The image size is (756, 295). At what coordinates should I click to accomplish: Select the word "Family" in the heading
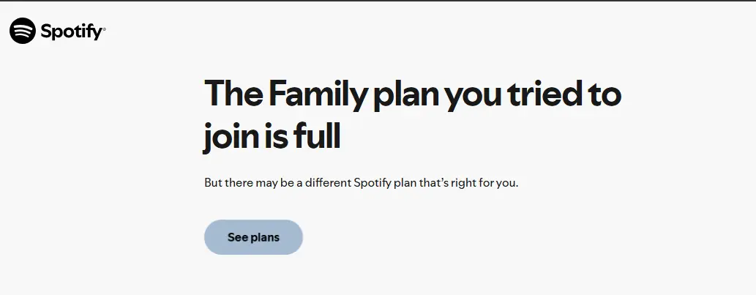click(318, 94)
